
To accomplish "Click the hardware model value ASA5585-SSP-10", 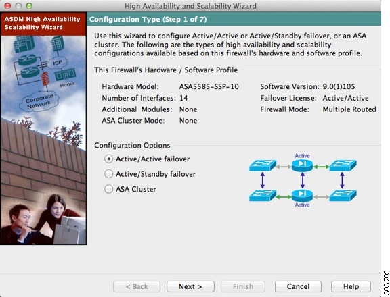I will pos(209,86).
